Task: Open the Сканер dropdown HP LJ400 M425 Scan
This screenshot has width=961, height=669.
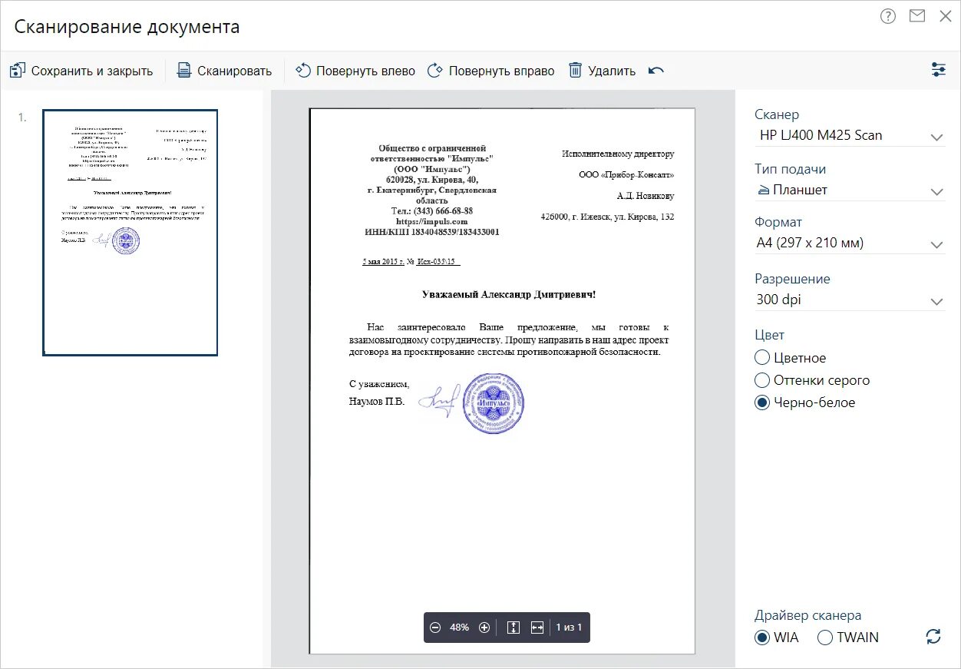Action: pyautogui.click(x=850, y=136)
